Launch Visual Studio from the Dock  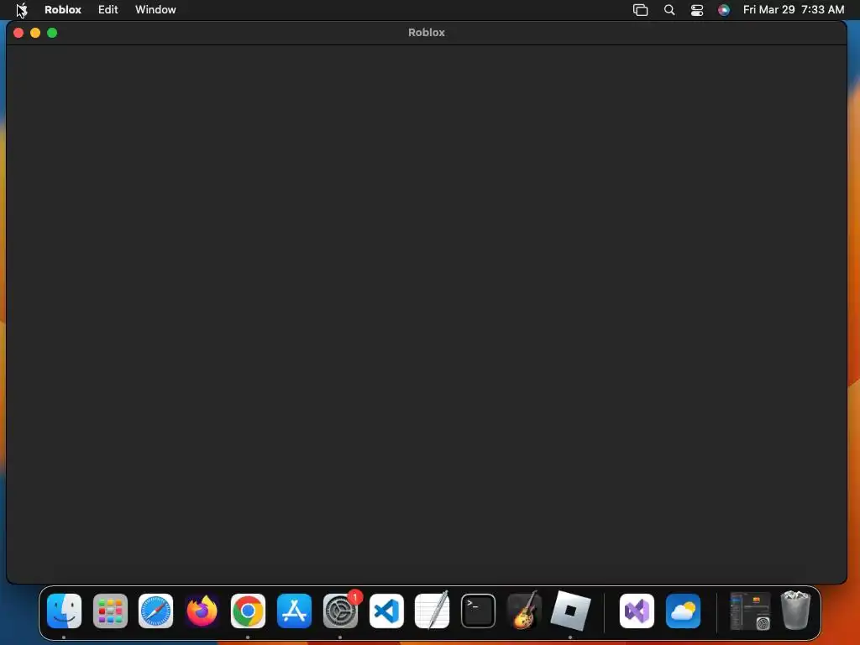coord(637,611)
